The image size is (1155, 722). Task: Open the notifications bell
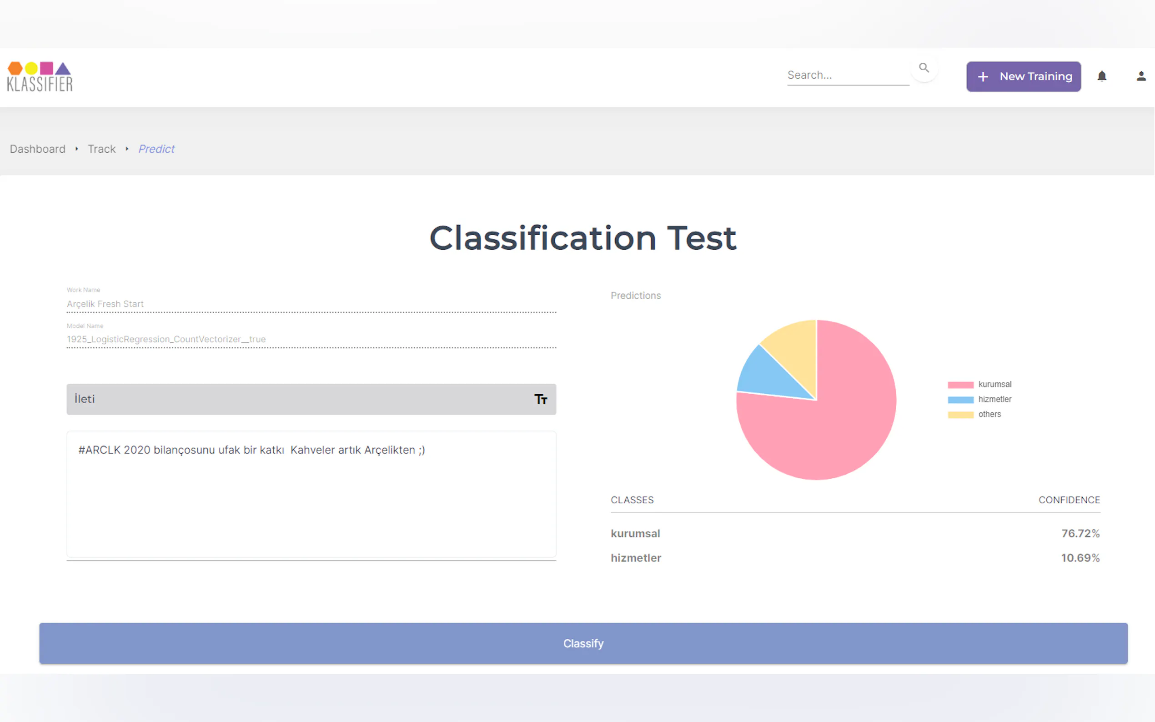click(1101, 76)
